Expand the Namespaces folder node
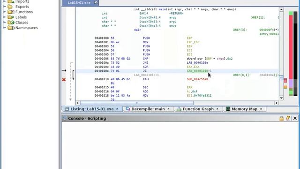The height and width of the screenshot is (169, 300). pyautogui.click(x=4, y=28)
